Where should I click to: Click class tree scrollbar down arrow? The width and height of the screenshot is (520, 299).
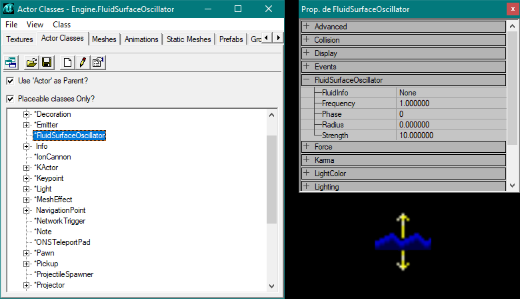click(x=271, y=286)
